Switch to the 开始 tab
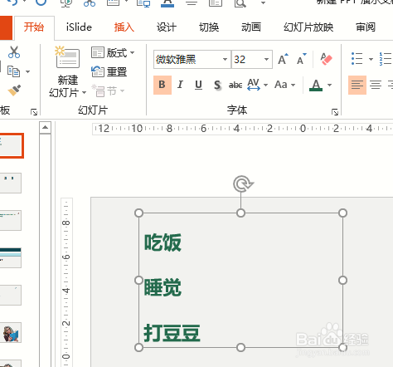 click(34, 27)
